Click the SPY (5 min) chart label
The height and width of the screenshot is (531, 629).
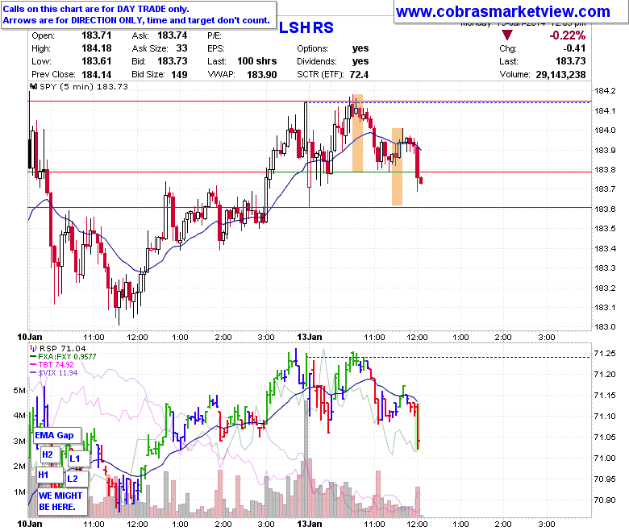83,86
